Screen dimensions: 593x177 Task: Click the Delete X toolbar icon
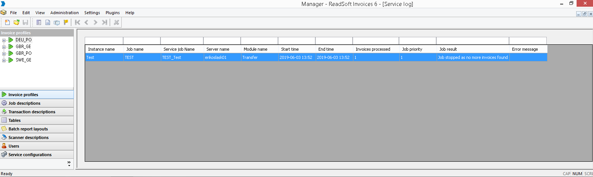[116, 22]
